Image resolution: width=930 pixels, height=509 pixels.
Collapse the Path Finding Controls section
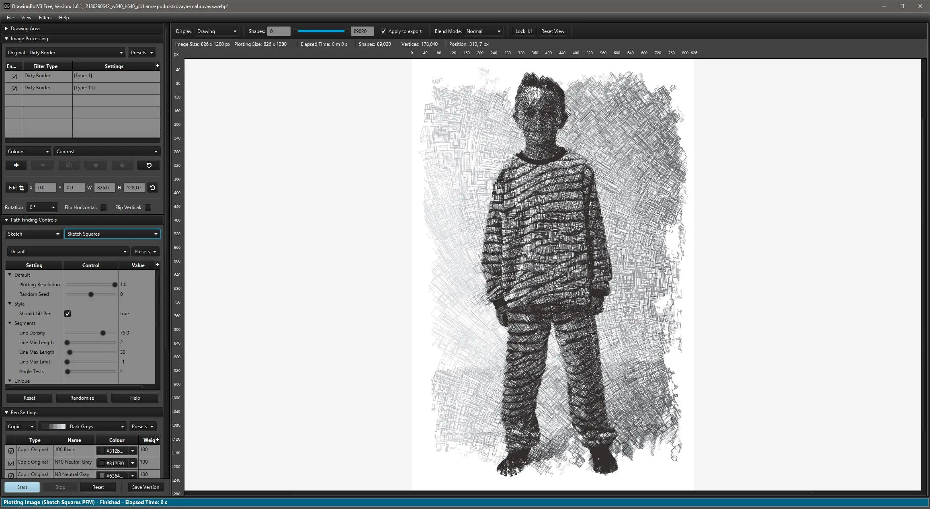(6, 220)
